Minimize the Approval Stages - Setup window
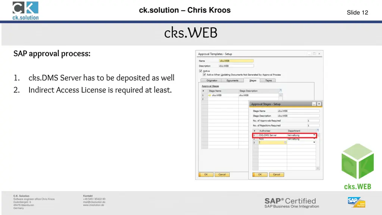This screenshot has width=382, height=215. tap(314, 104)
